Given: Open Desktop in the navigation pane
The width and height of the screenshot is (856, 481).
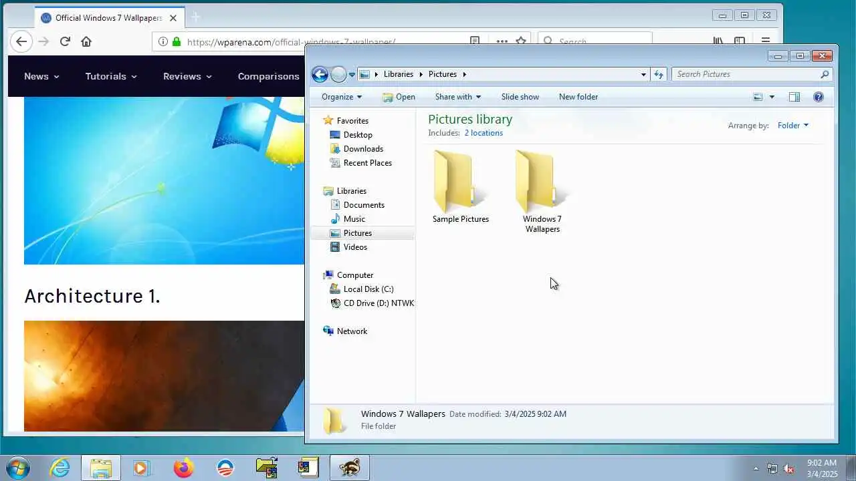Looking at the screenshot, I should [358, 135].
